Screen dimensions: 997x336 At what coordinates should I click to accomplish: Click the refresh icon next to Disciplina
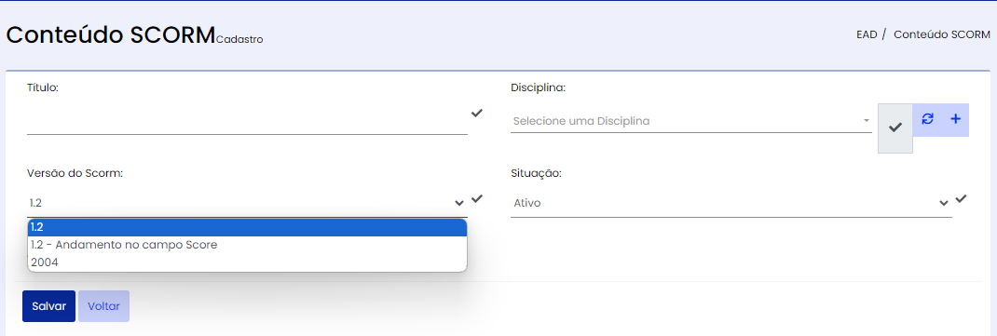(x=928, y=119)
